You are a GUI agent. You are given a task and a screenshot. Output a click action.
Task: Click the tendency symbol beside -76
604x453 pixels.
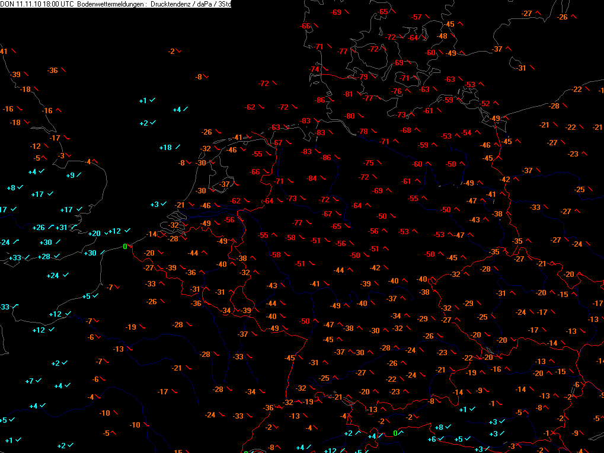pyautogui.click(x=408, y=91)
